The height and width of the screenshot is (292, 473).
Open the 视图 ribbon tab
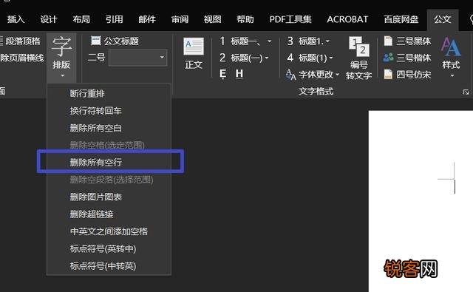click(x=212, y=19)
